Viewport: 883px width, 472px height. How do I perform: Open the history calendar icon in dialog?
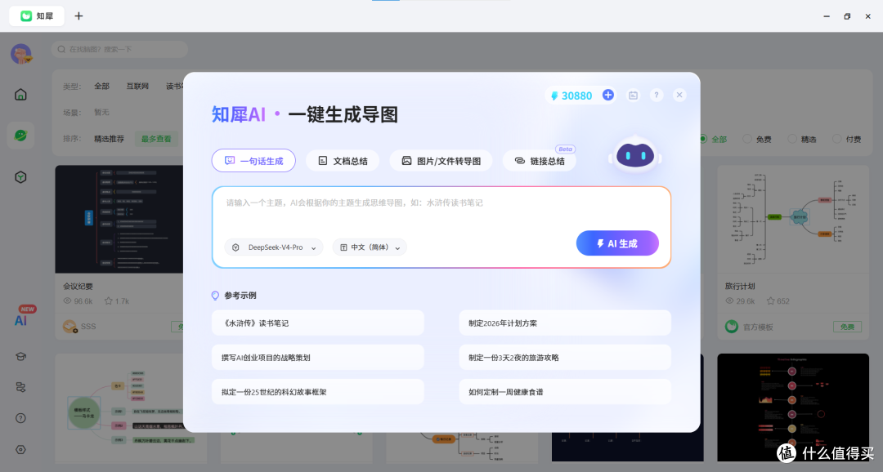click(633, 96)
